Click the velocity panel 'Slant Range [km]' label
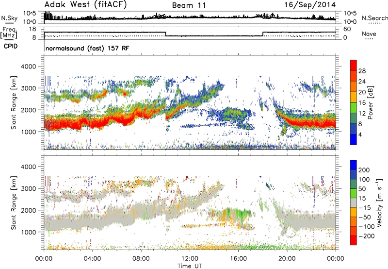 click(x=14, y=203)
